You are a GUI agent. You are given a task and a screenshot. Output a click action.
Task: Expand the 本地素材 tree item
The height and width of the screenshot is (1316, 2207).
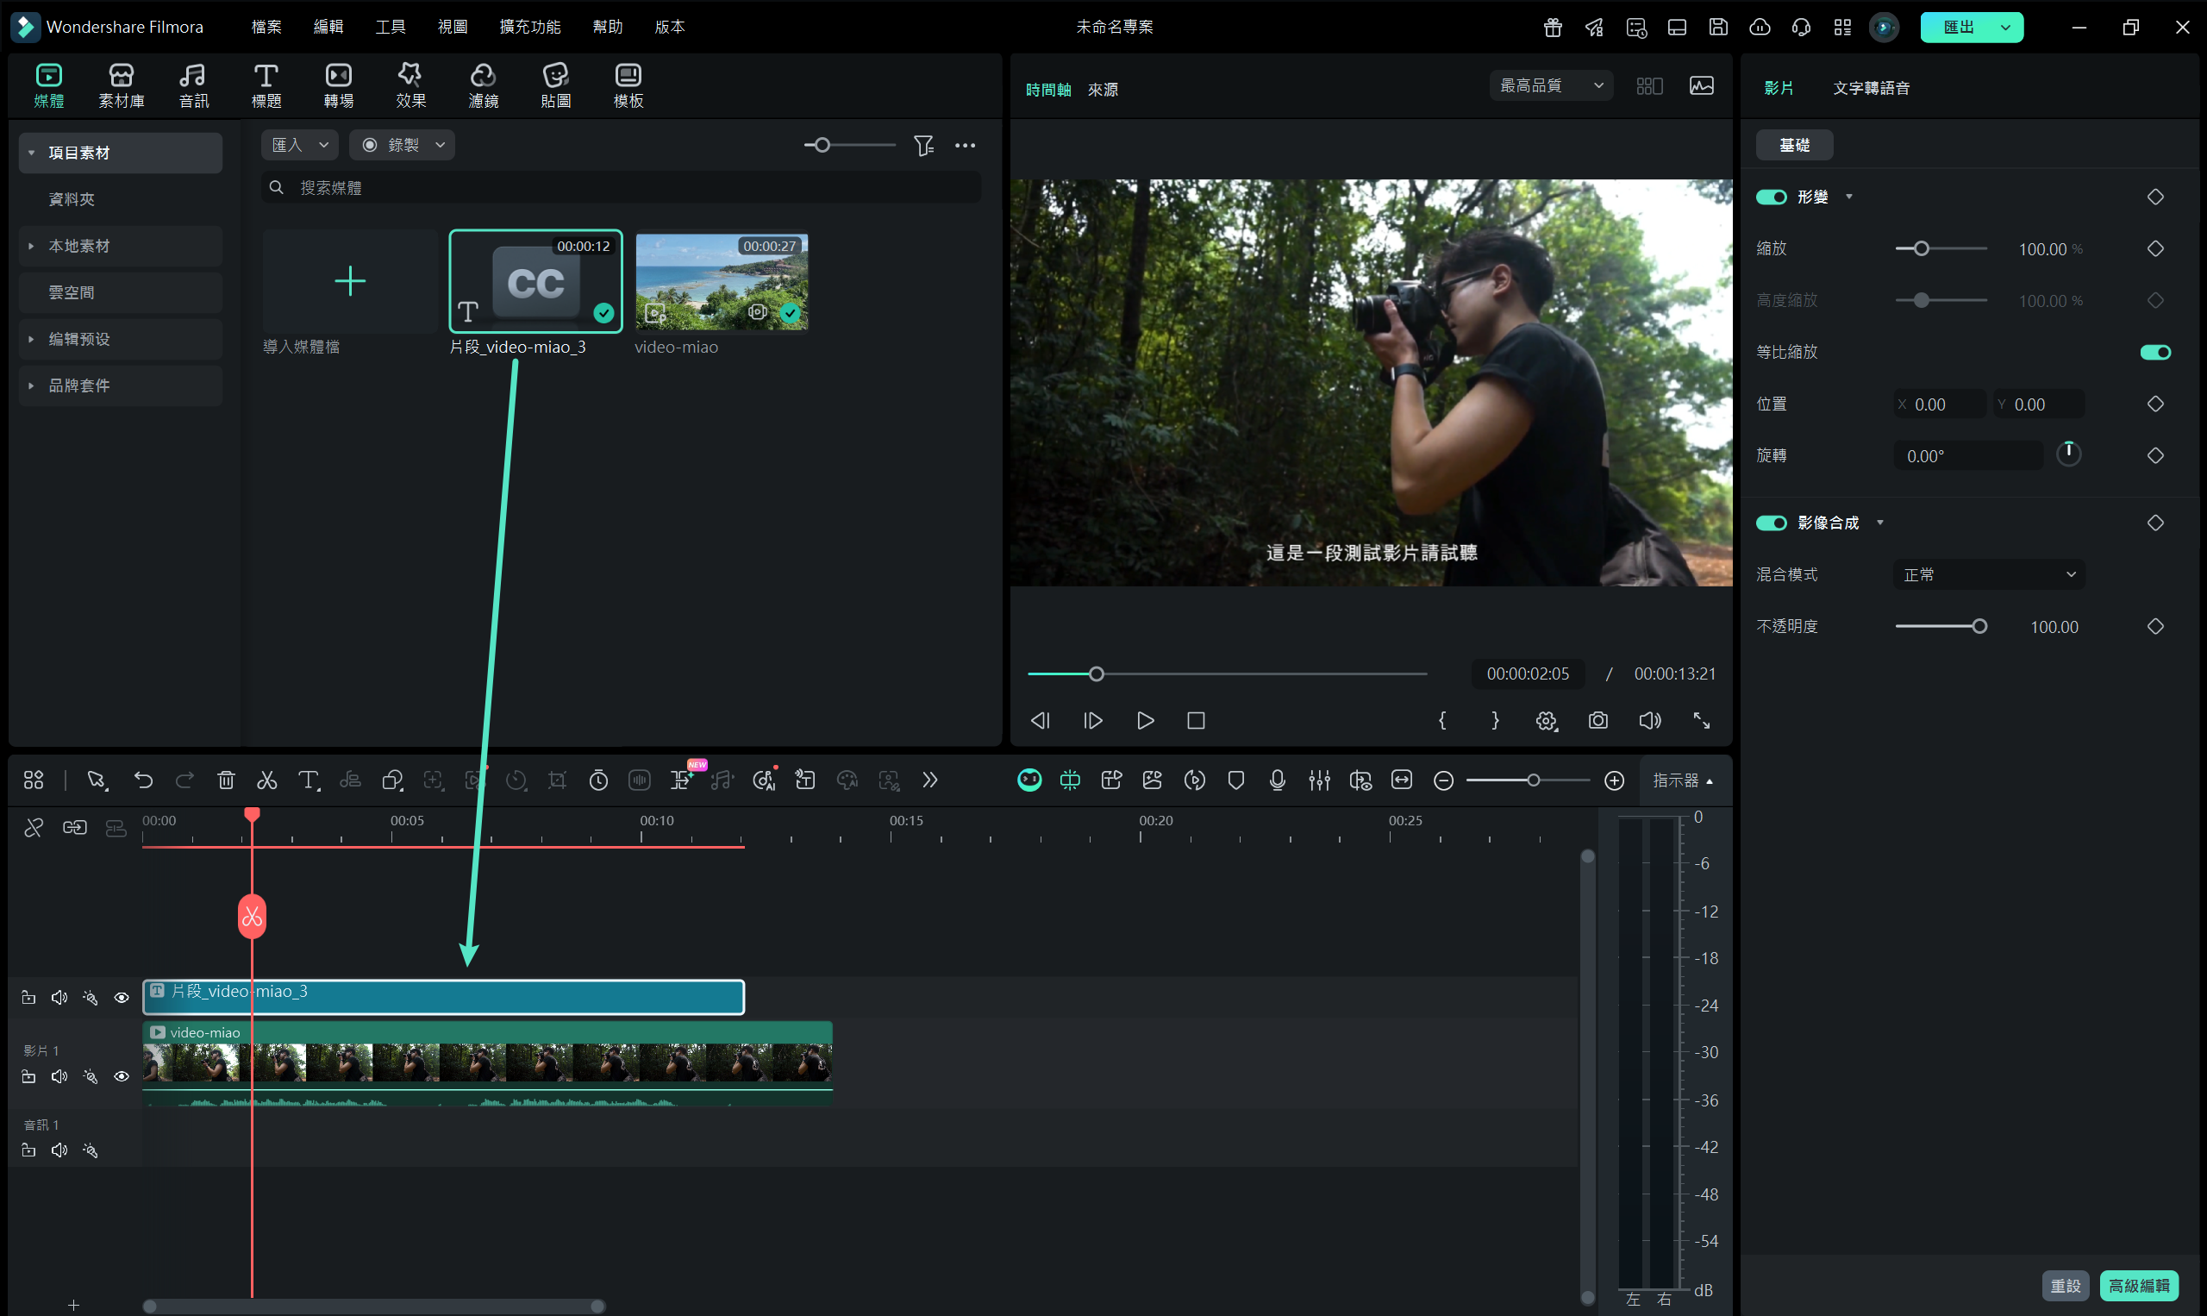[x=31, y=246]
